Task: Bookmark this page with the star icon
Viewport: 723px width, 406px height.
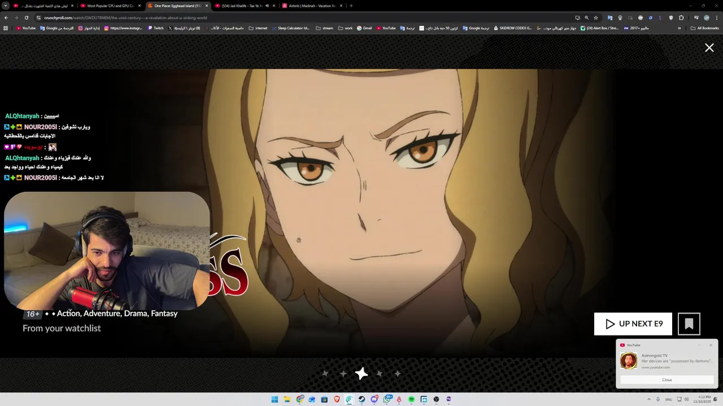Action: (595, 17)
